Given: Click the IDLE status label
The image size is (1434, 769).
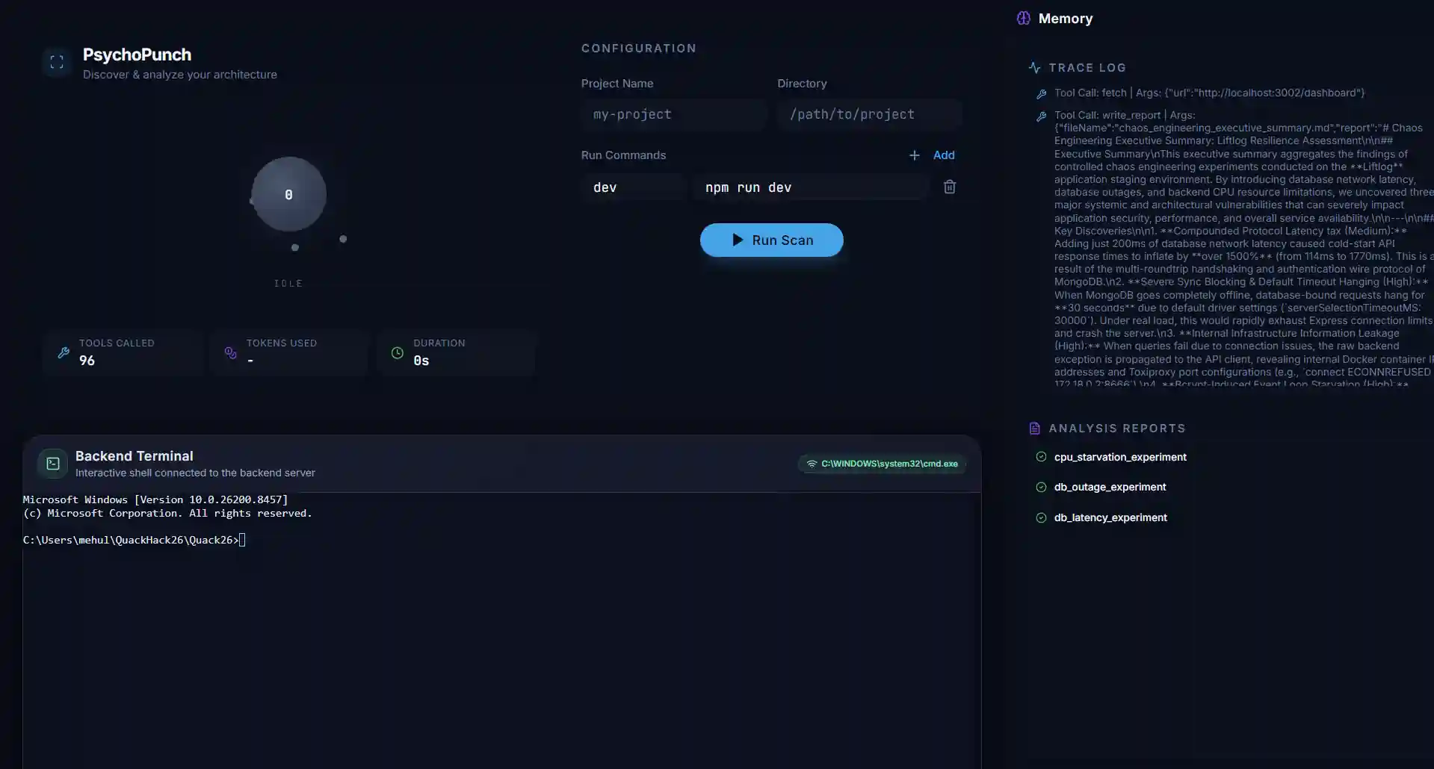Looking at the screenshot, I should [288, 283].
